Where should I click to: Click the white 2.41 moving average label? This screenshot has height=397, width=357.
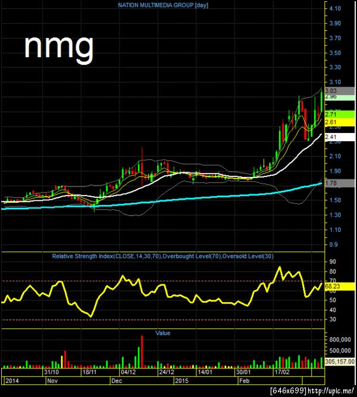340,137
